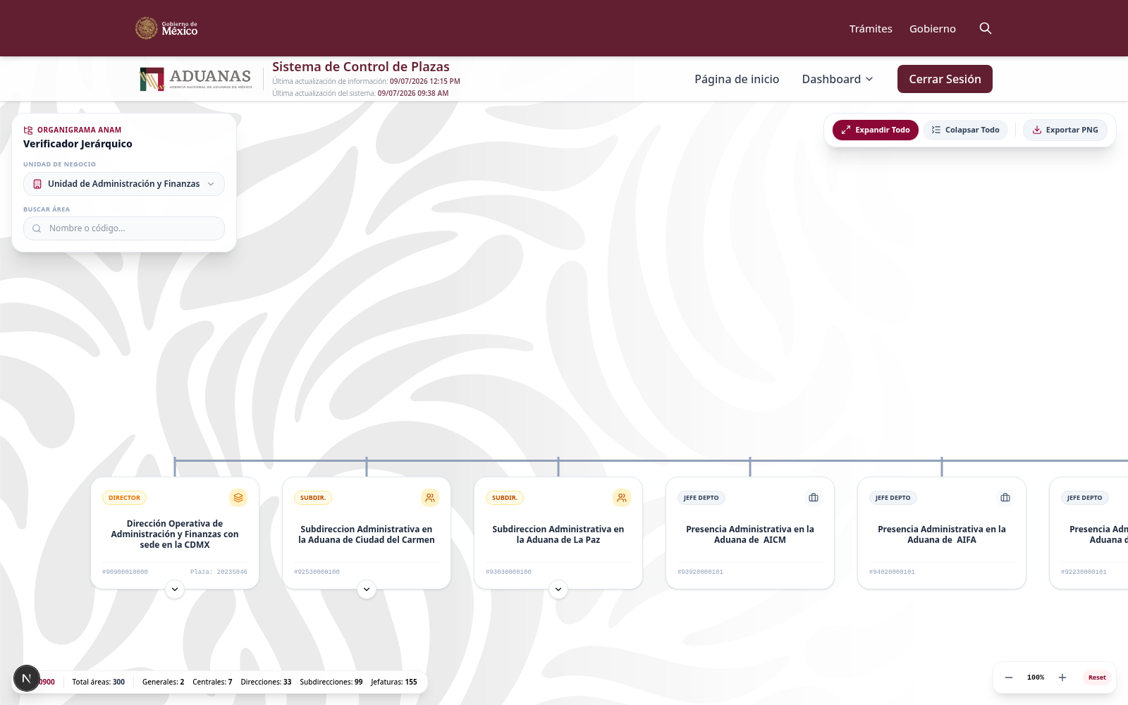This screenshot has width=1128, height=705.
Task: Click people icon on Ciudad del Carmen card
Action: click(430, 498)
